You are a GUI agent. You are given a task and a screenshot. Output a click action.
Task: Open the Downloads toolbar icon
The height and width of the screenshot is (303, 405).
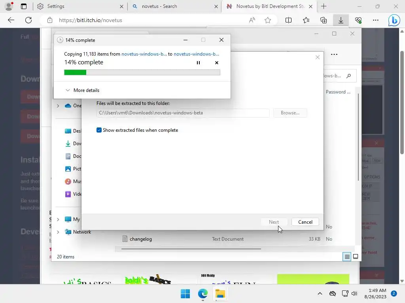[341, 20]
